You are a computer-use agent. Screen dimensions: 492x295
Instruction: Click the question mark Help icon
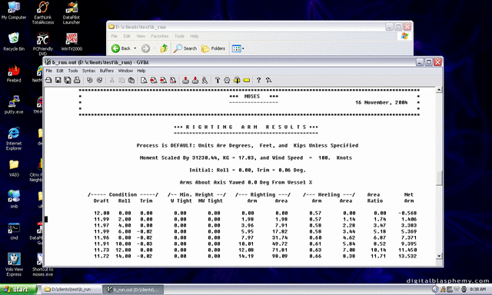coord(258,80)
